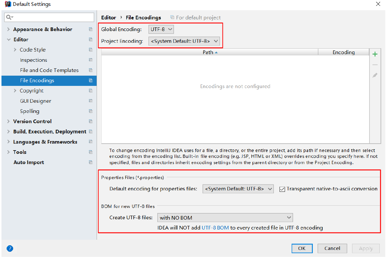Click 'Editor' breadcrumb text in header
Viewport: 386px width, 258px height.
pyautogui.click(x=109, y=18)
